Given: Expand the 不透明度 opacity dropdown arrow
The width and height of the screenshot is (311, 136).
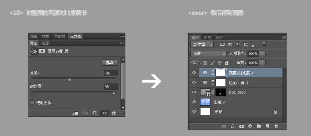Looking at the screenshot, I should tap(262, 54).
